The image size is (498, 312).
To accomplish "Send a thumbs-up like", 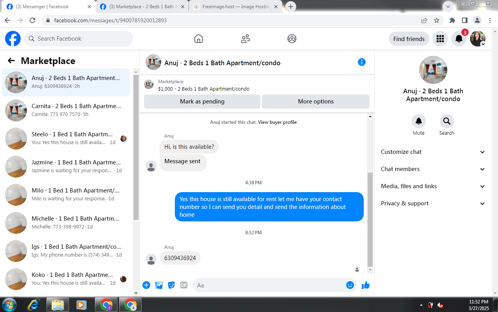I will [x=366, y=285].
